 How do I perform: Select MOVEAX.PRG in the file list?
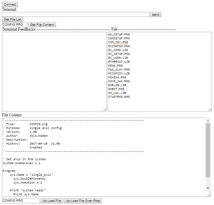(117, 77)
